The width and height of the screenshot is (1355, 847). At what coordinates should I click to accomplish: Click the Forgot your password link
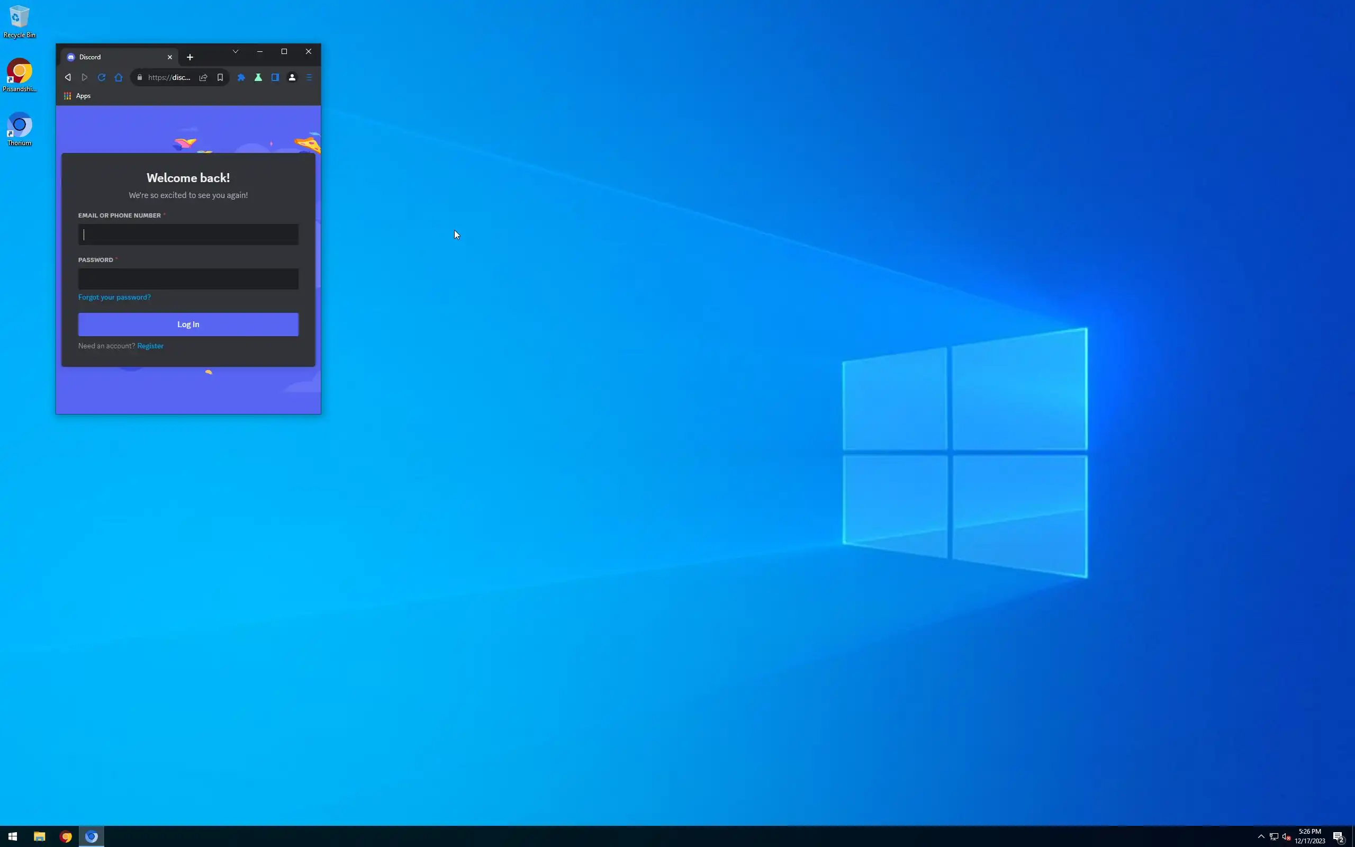pos(114,297)
